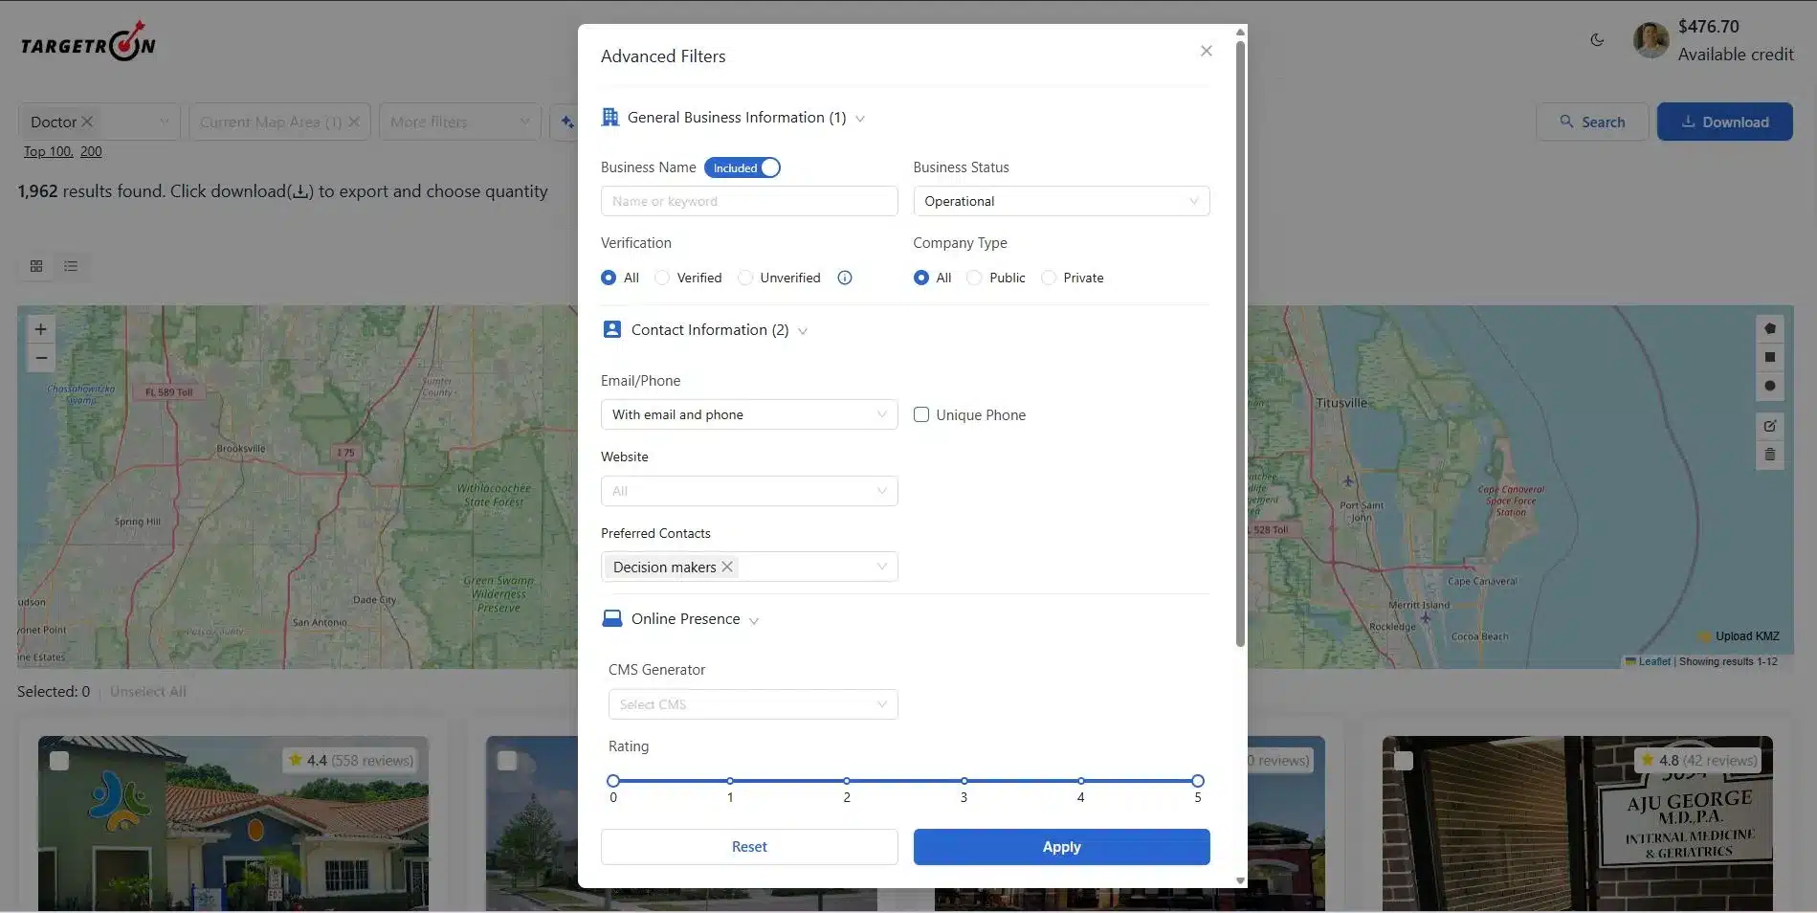Toggle the Business Name Included switch
Image resolution: width=1817 pixels, height=913 pixels.
(x=742, y=167)
